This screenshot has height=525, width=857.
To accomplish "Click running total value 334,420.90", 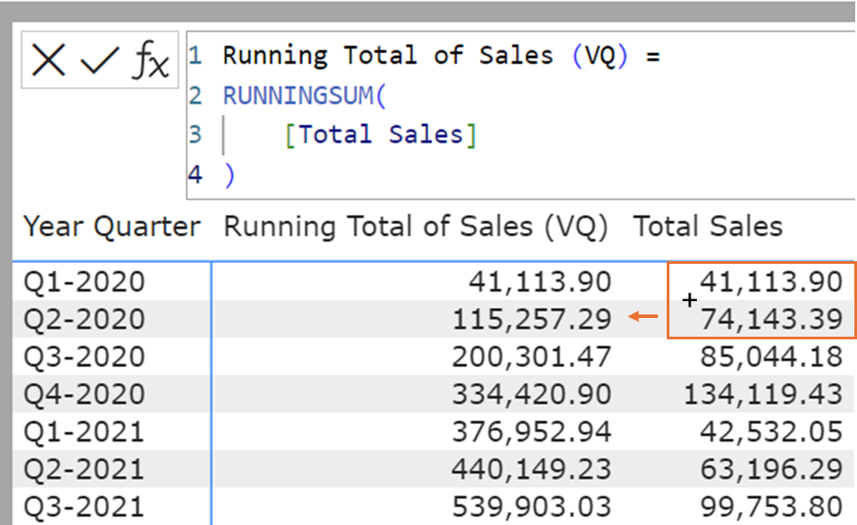I will [532, 394].
